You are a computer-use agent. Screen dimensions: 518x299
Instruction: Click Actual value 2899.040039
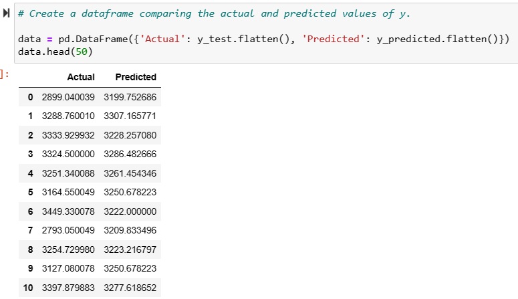coord(68,98)
